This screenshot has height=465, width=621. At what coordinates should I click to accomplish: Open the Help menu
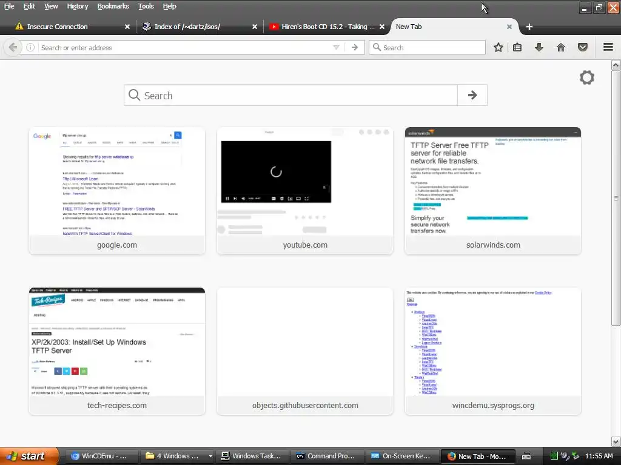(x=170, y=6)
